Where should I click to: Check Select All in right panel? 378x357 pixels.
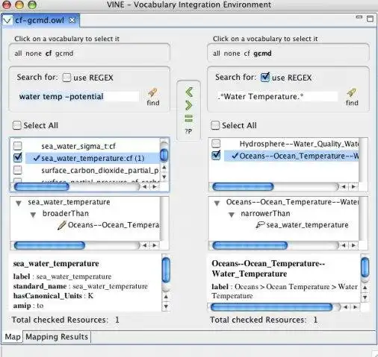click(215, 125)
